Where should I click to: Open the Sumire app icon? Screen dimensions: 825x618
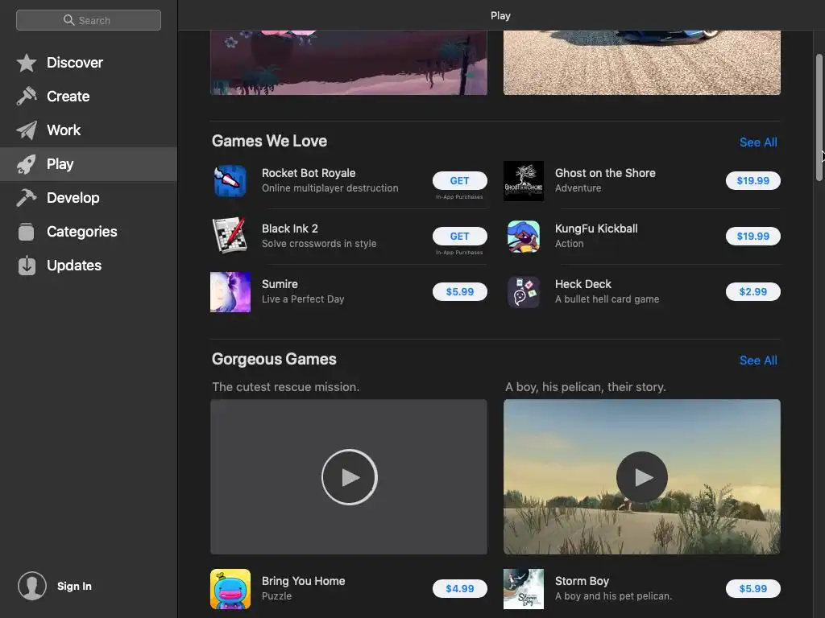(x=230, y=291)
